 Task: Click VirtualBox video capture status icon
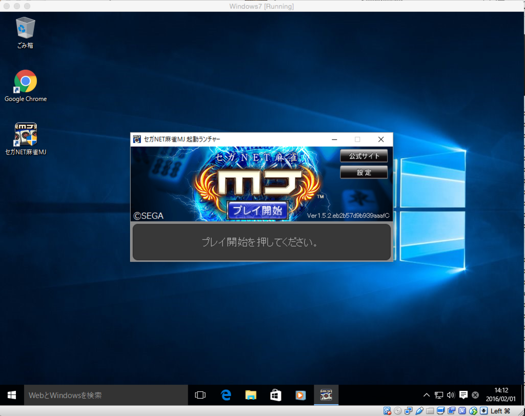tap(452, 411)
